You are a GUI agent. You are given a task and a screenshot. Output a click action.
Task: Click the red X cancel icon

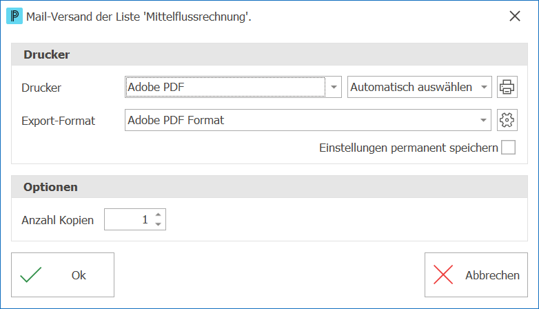443,275
